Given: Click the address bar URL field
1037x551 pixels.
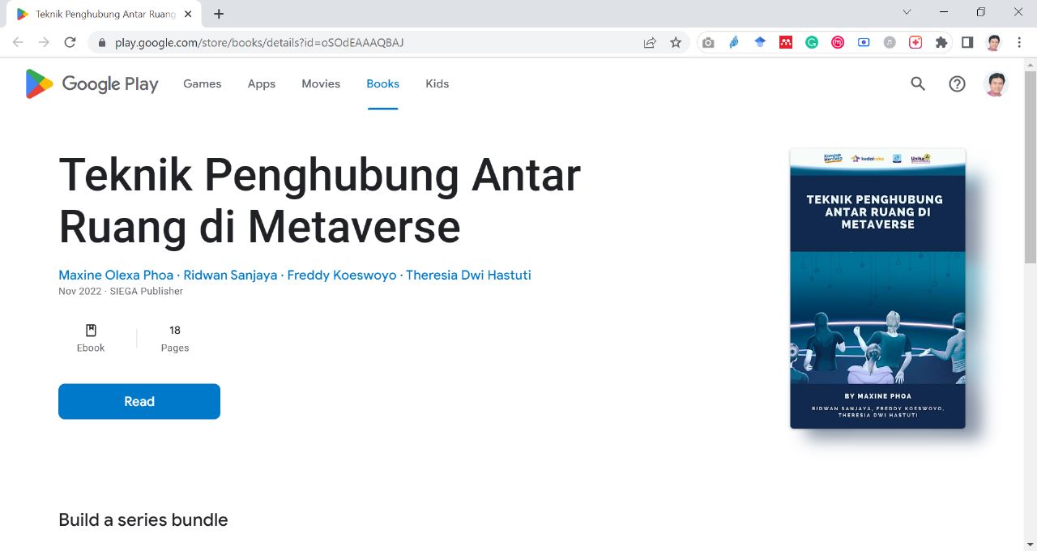Looking at the screenshot, I should coord(365,43).
